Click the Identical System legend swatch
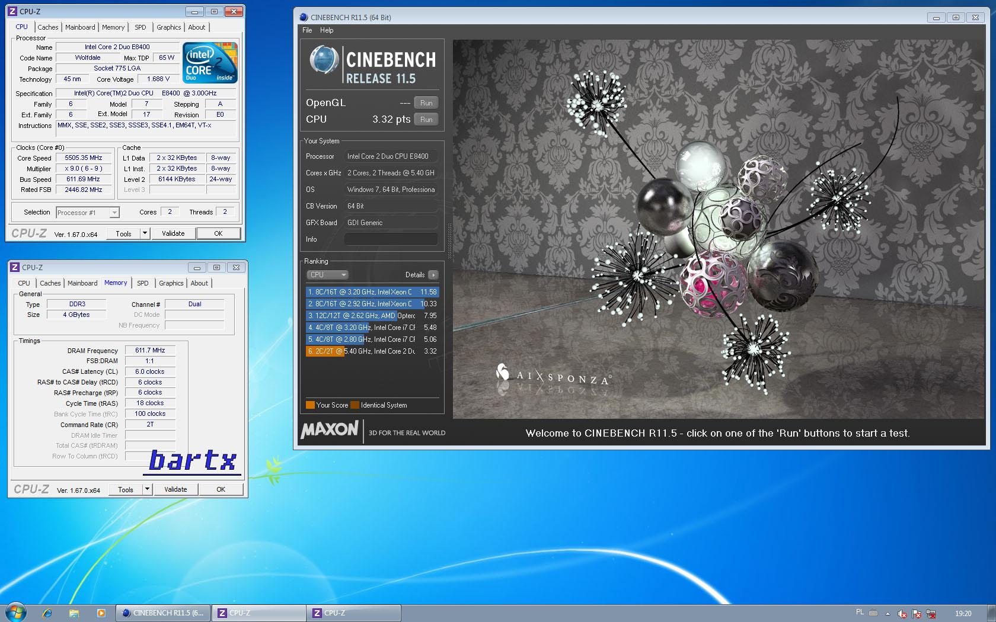 tap(355, 405)
